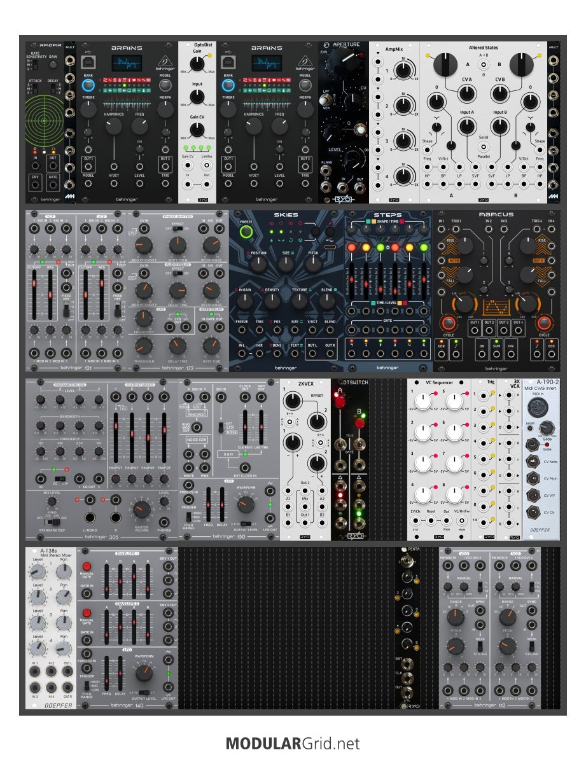Click the PHONES jack on the 305 mixer
The width and height of the screenshot is (586, 757).
pos(165,520)
